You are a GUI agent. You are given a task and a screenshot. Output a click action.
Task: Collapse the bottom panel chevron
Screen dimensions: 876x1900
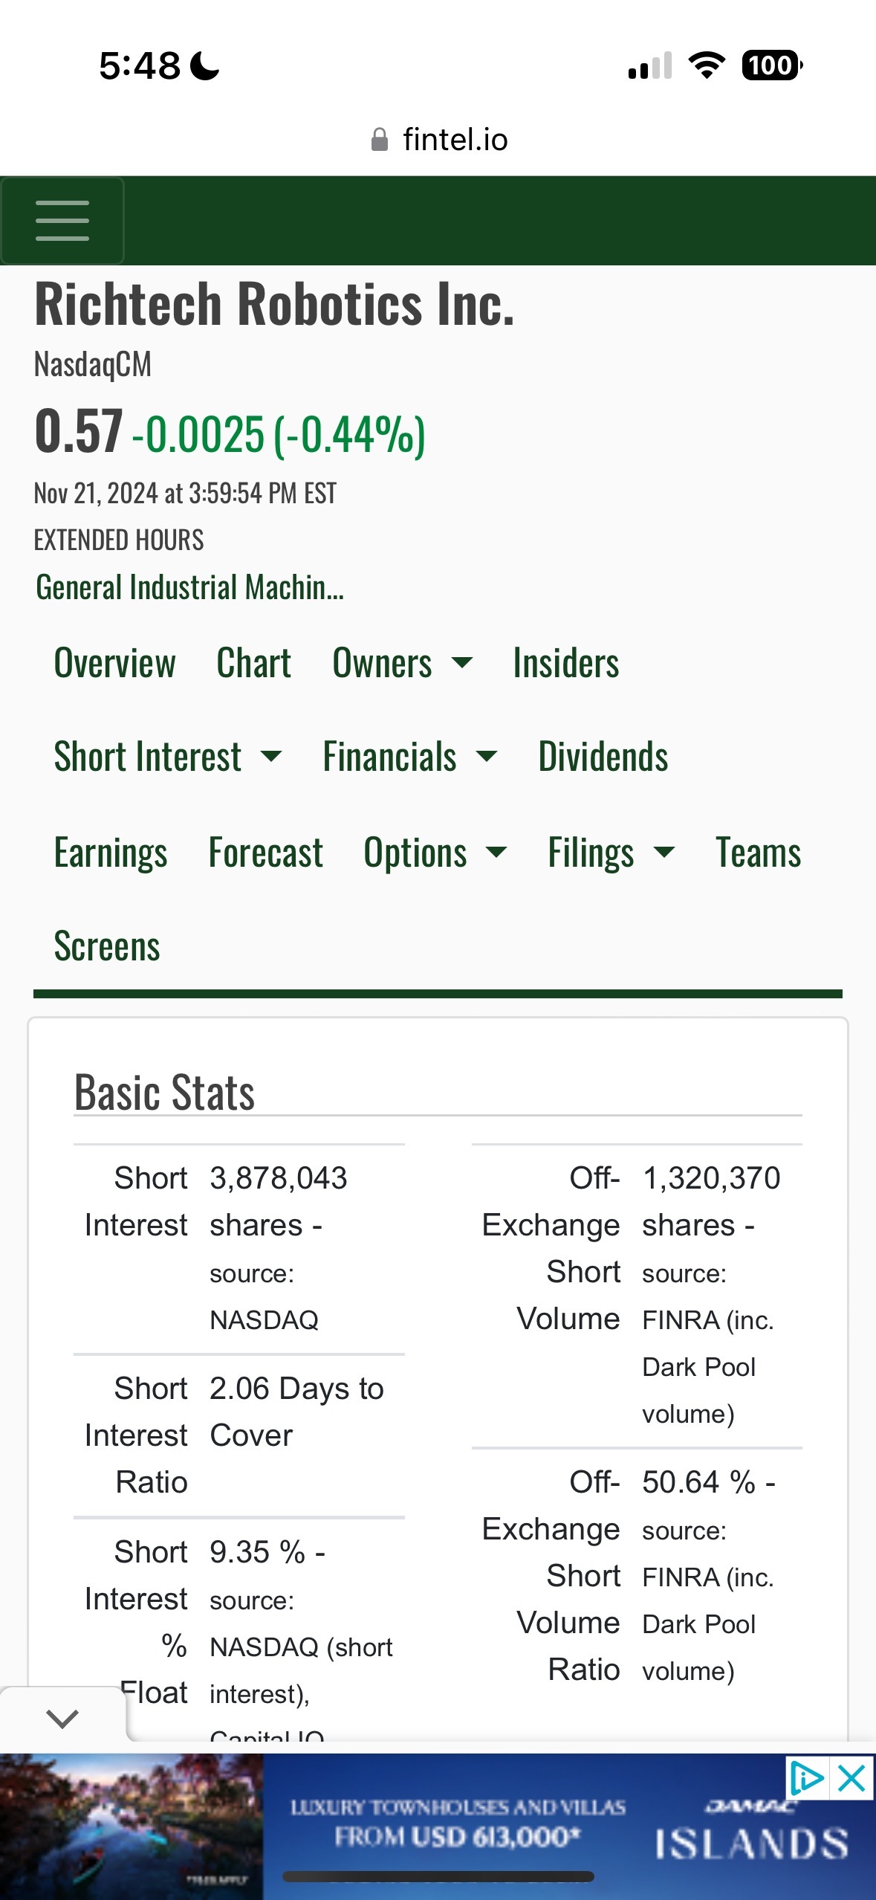[x=62, y=1718]
